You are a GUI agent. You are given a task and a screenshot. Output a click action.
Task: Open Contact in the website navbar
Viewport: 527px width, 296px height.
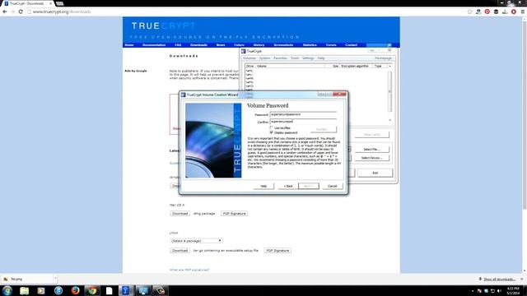click(352, 45)
